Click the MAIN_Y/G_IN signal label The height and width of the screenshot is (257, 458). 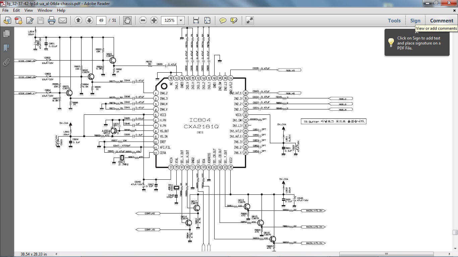pyautogui.click(x=313, y=210)
